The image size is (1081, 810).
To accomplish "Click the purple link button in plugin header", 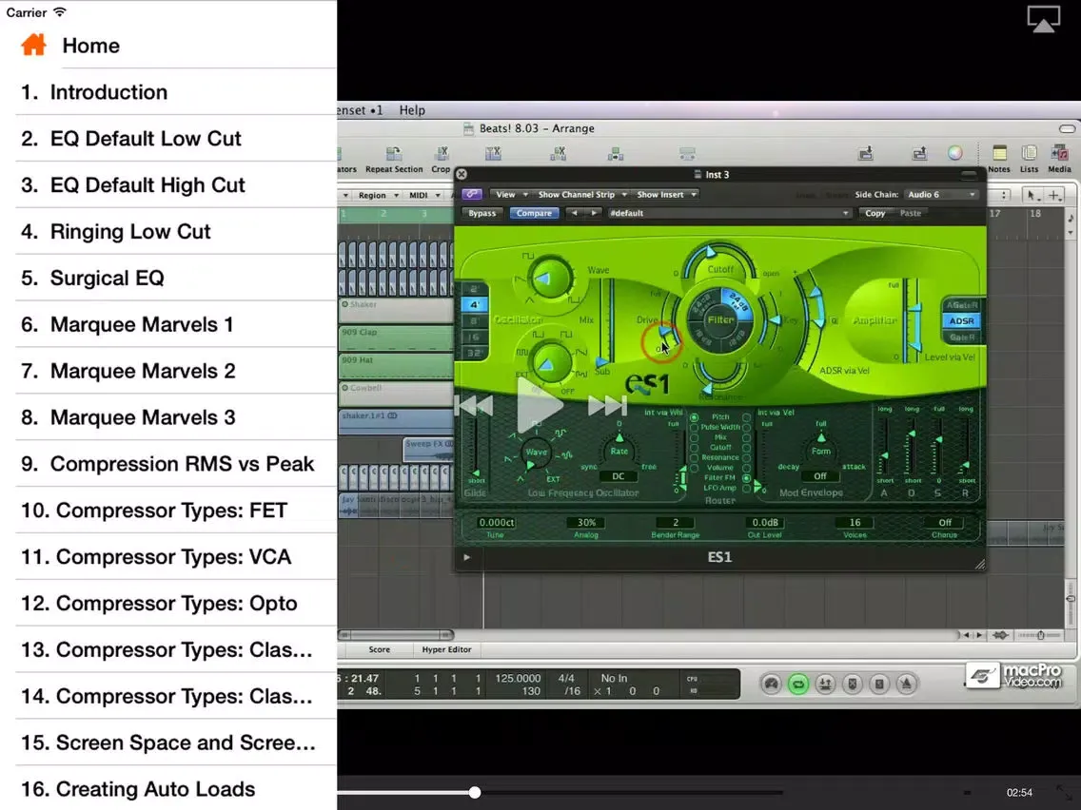I will [471, 194].
